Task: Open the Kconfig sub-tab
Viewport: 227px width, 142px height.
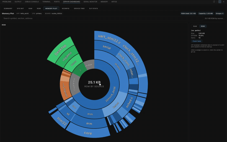Action: (x=66, y=9)
